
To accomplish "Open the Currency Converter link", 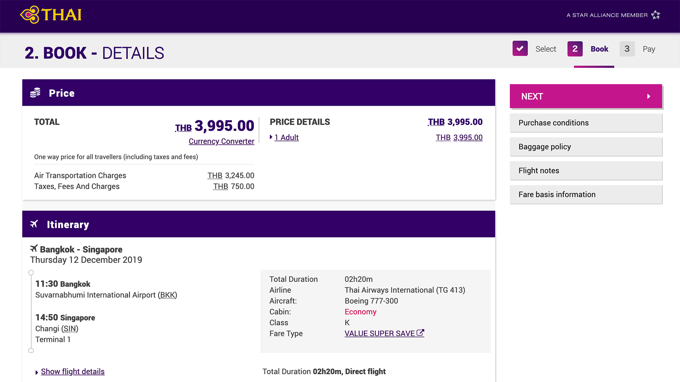I will pyautogui.click(x=221, y=141).
